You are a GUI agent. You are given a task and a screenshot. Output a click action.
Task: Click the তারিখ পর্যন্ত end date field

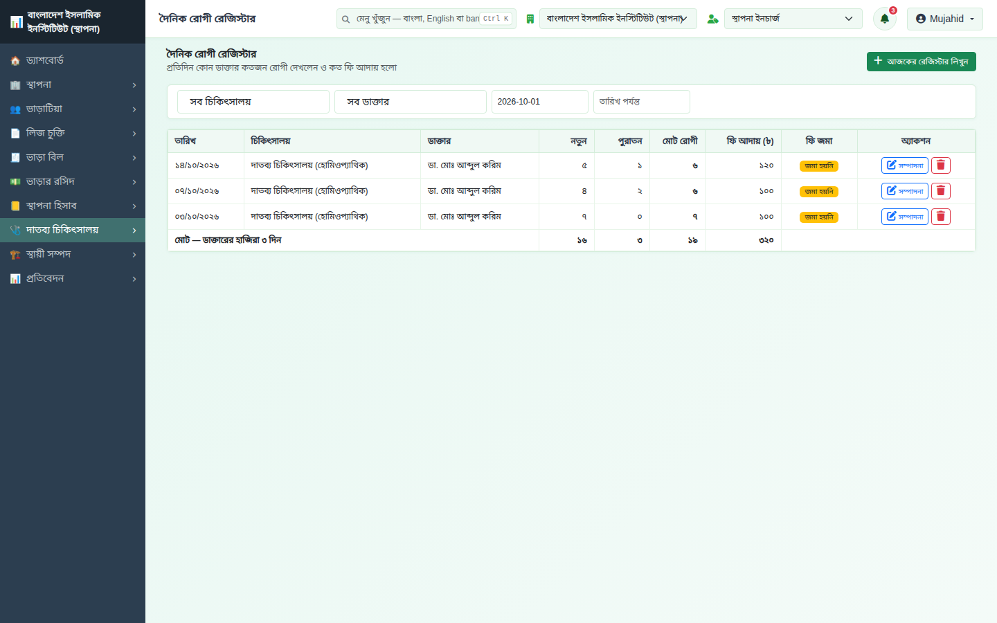[x=642, y=102]
